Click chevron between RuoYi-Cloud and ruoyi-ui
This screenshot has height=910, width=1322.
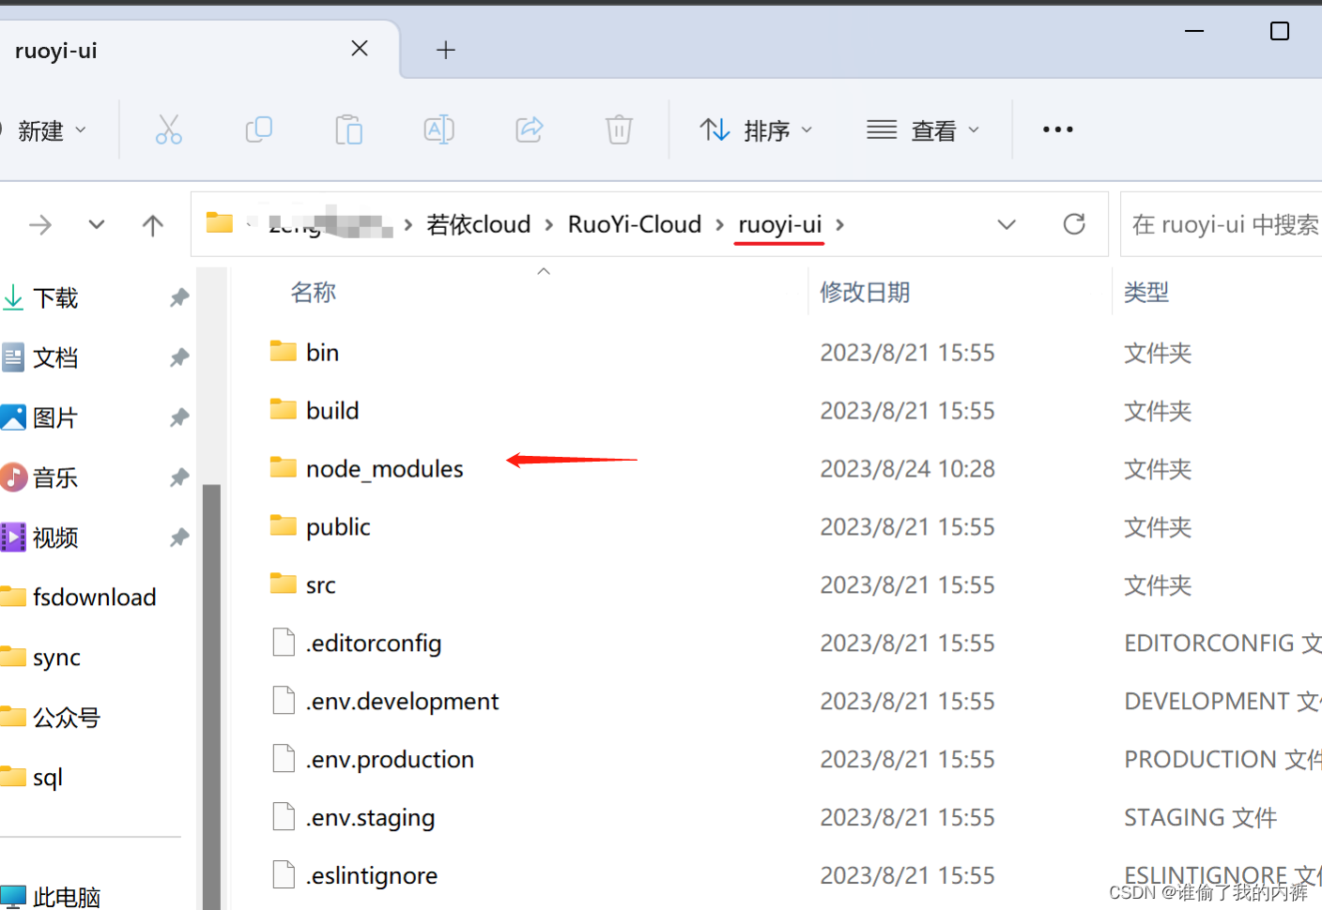point(719,225)
